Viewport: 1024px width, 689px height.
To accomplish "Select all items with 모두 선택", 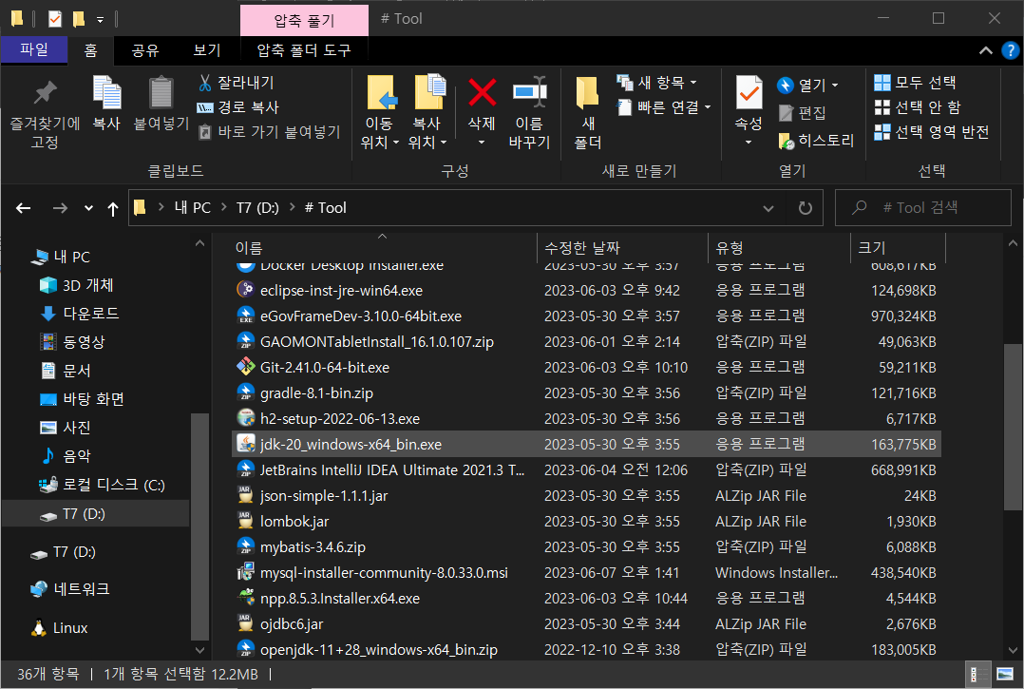I will (x=915, y=83).
